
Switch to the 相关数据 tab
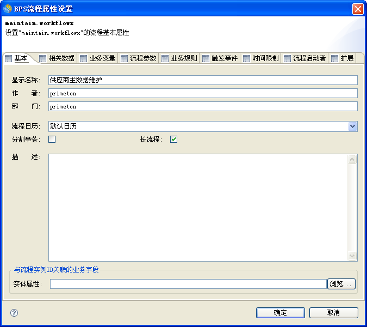pyautogui.click(x=57, y=58)
